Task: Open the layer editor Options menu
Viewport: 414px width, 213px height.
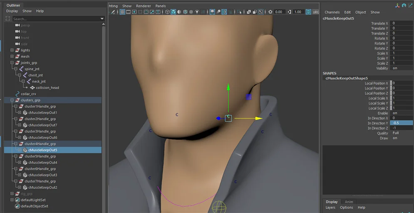Action: coord(347,208)
